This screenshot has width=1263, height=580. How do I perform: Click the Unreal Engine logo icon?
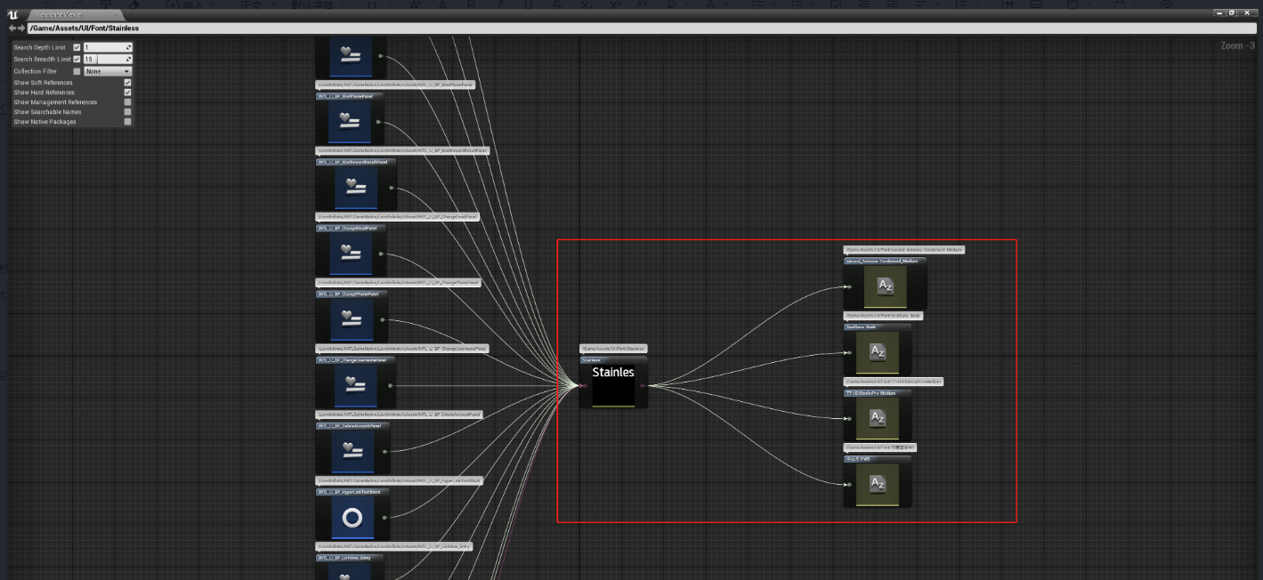(x=12, y=15)
